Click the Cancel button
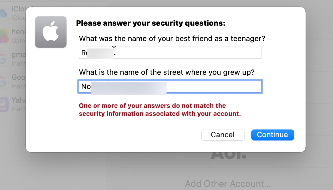Viewport: 333px width, 190px height. point(223,135)
